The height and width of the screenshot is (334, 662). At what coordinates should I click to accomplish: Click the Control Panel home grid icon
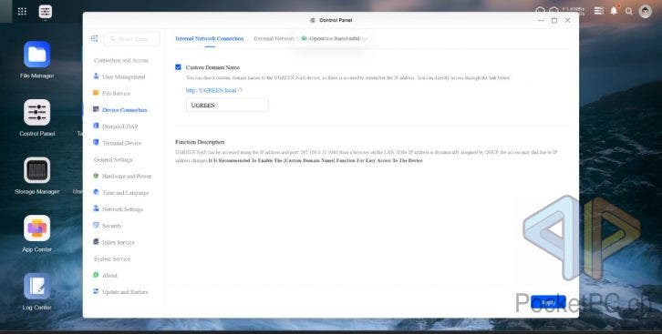[94, 39]
